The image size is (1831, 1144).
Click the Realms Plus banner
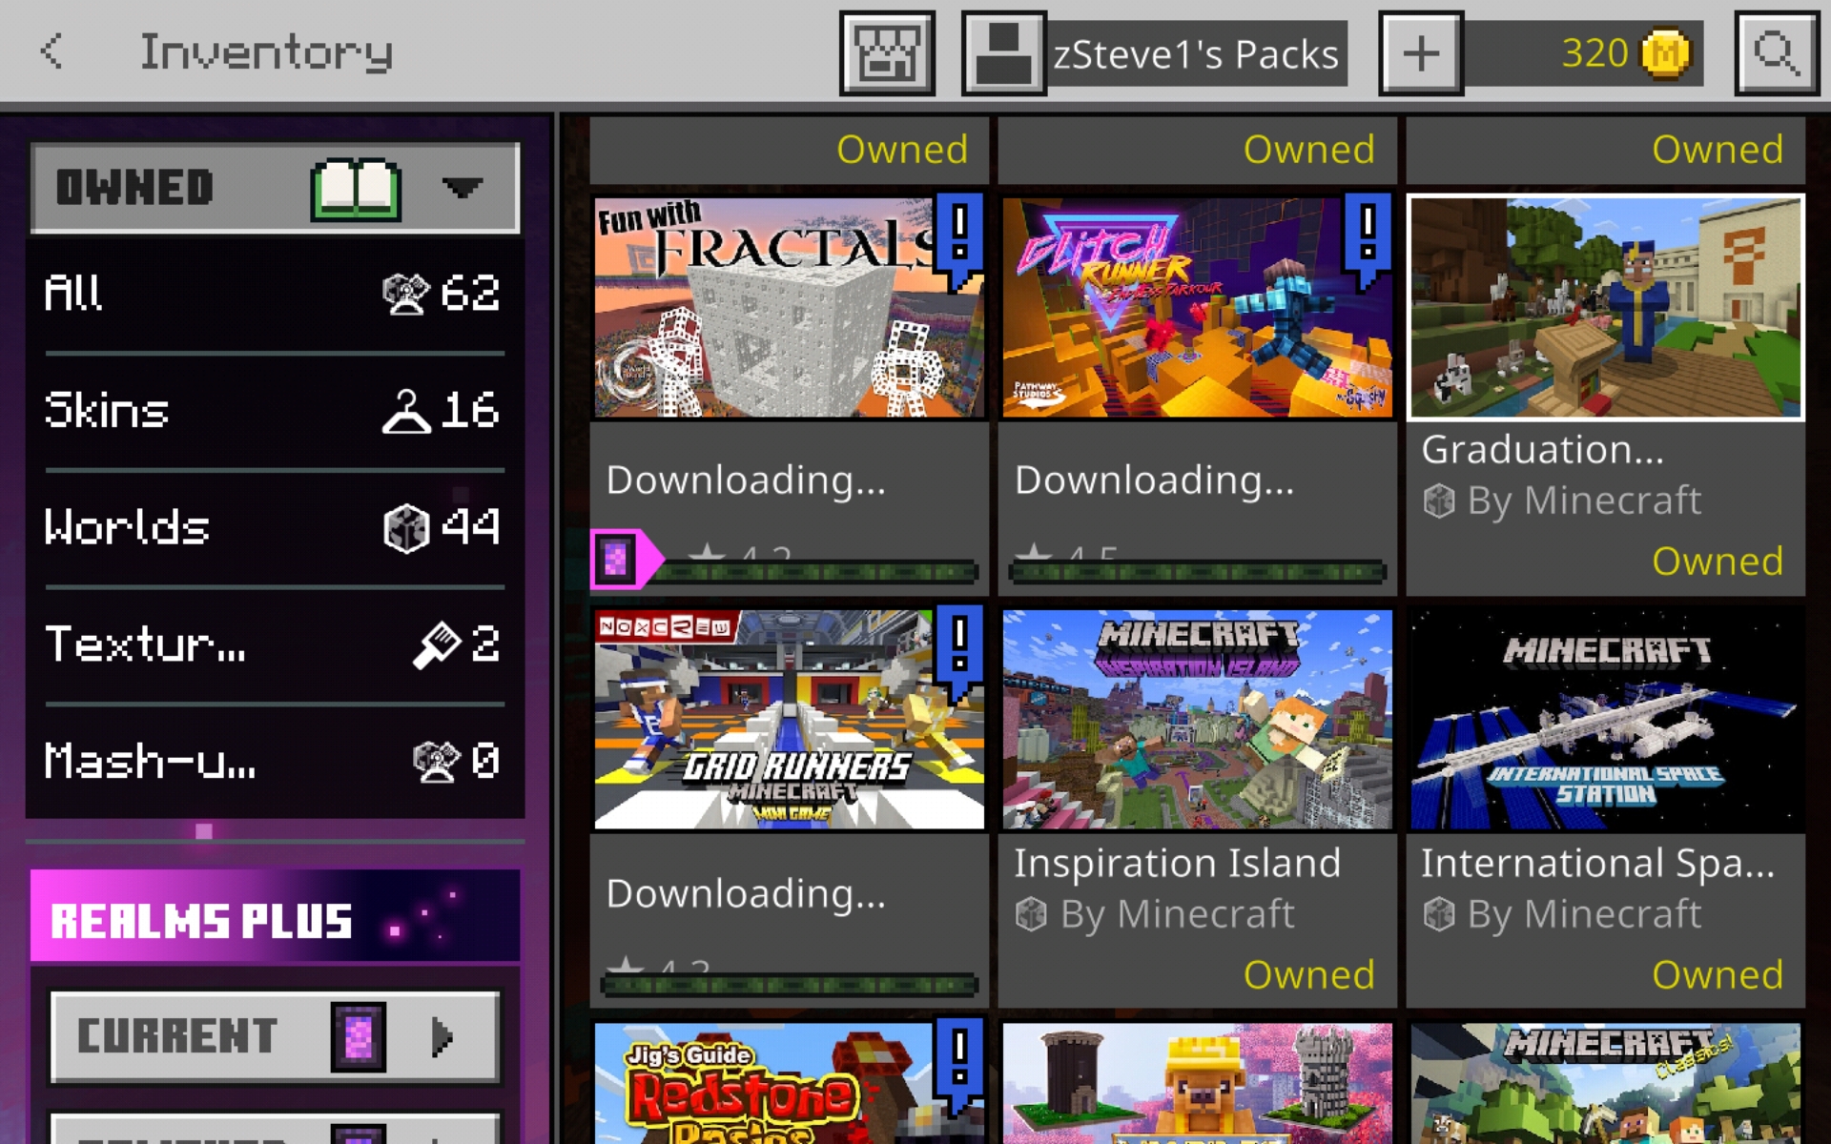275,917
